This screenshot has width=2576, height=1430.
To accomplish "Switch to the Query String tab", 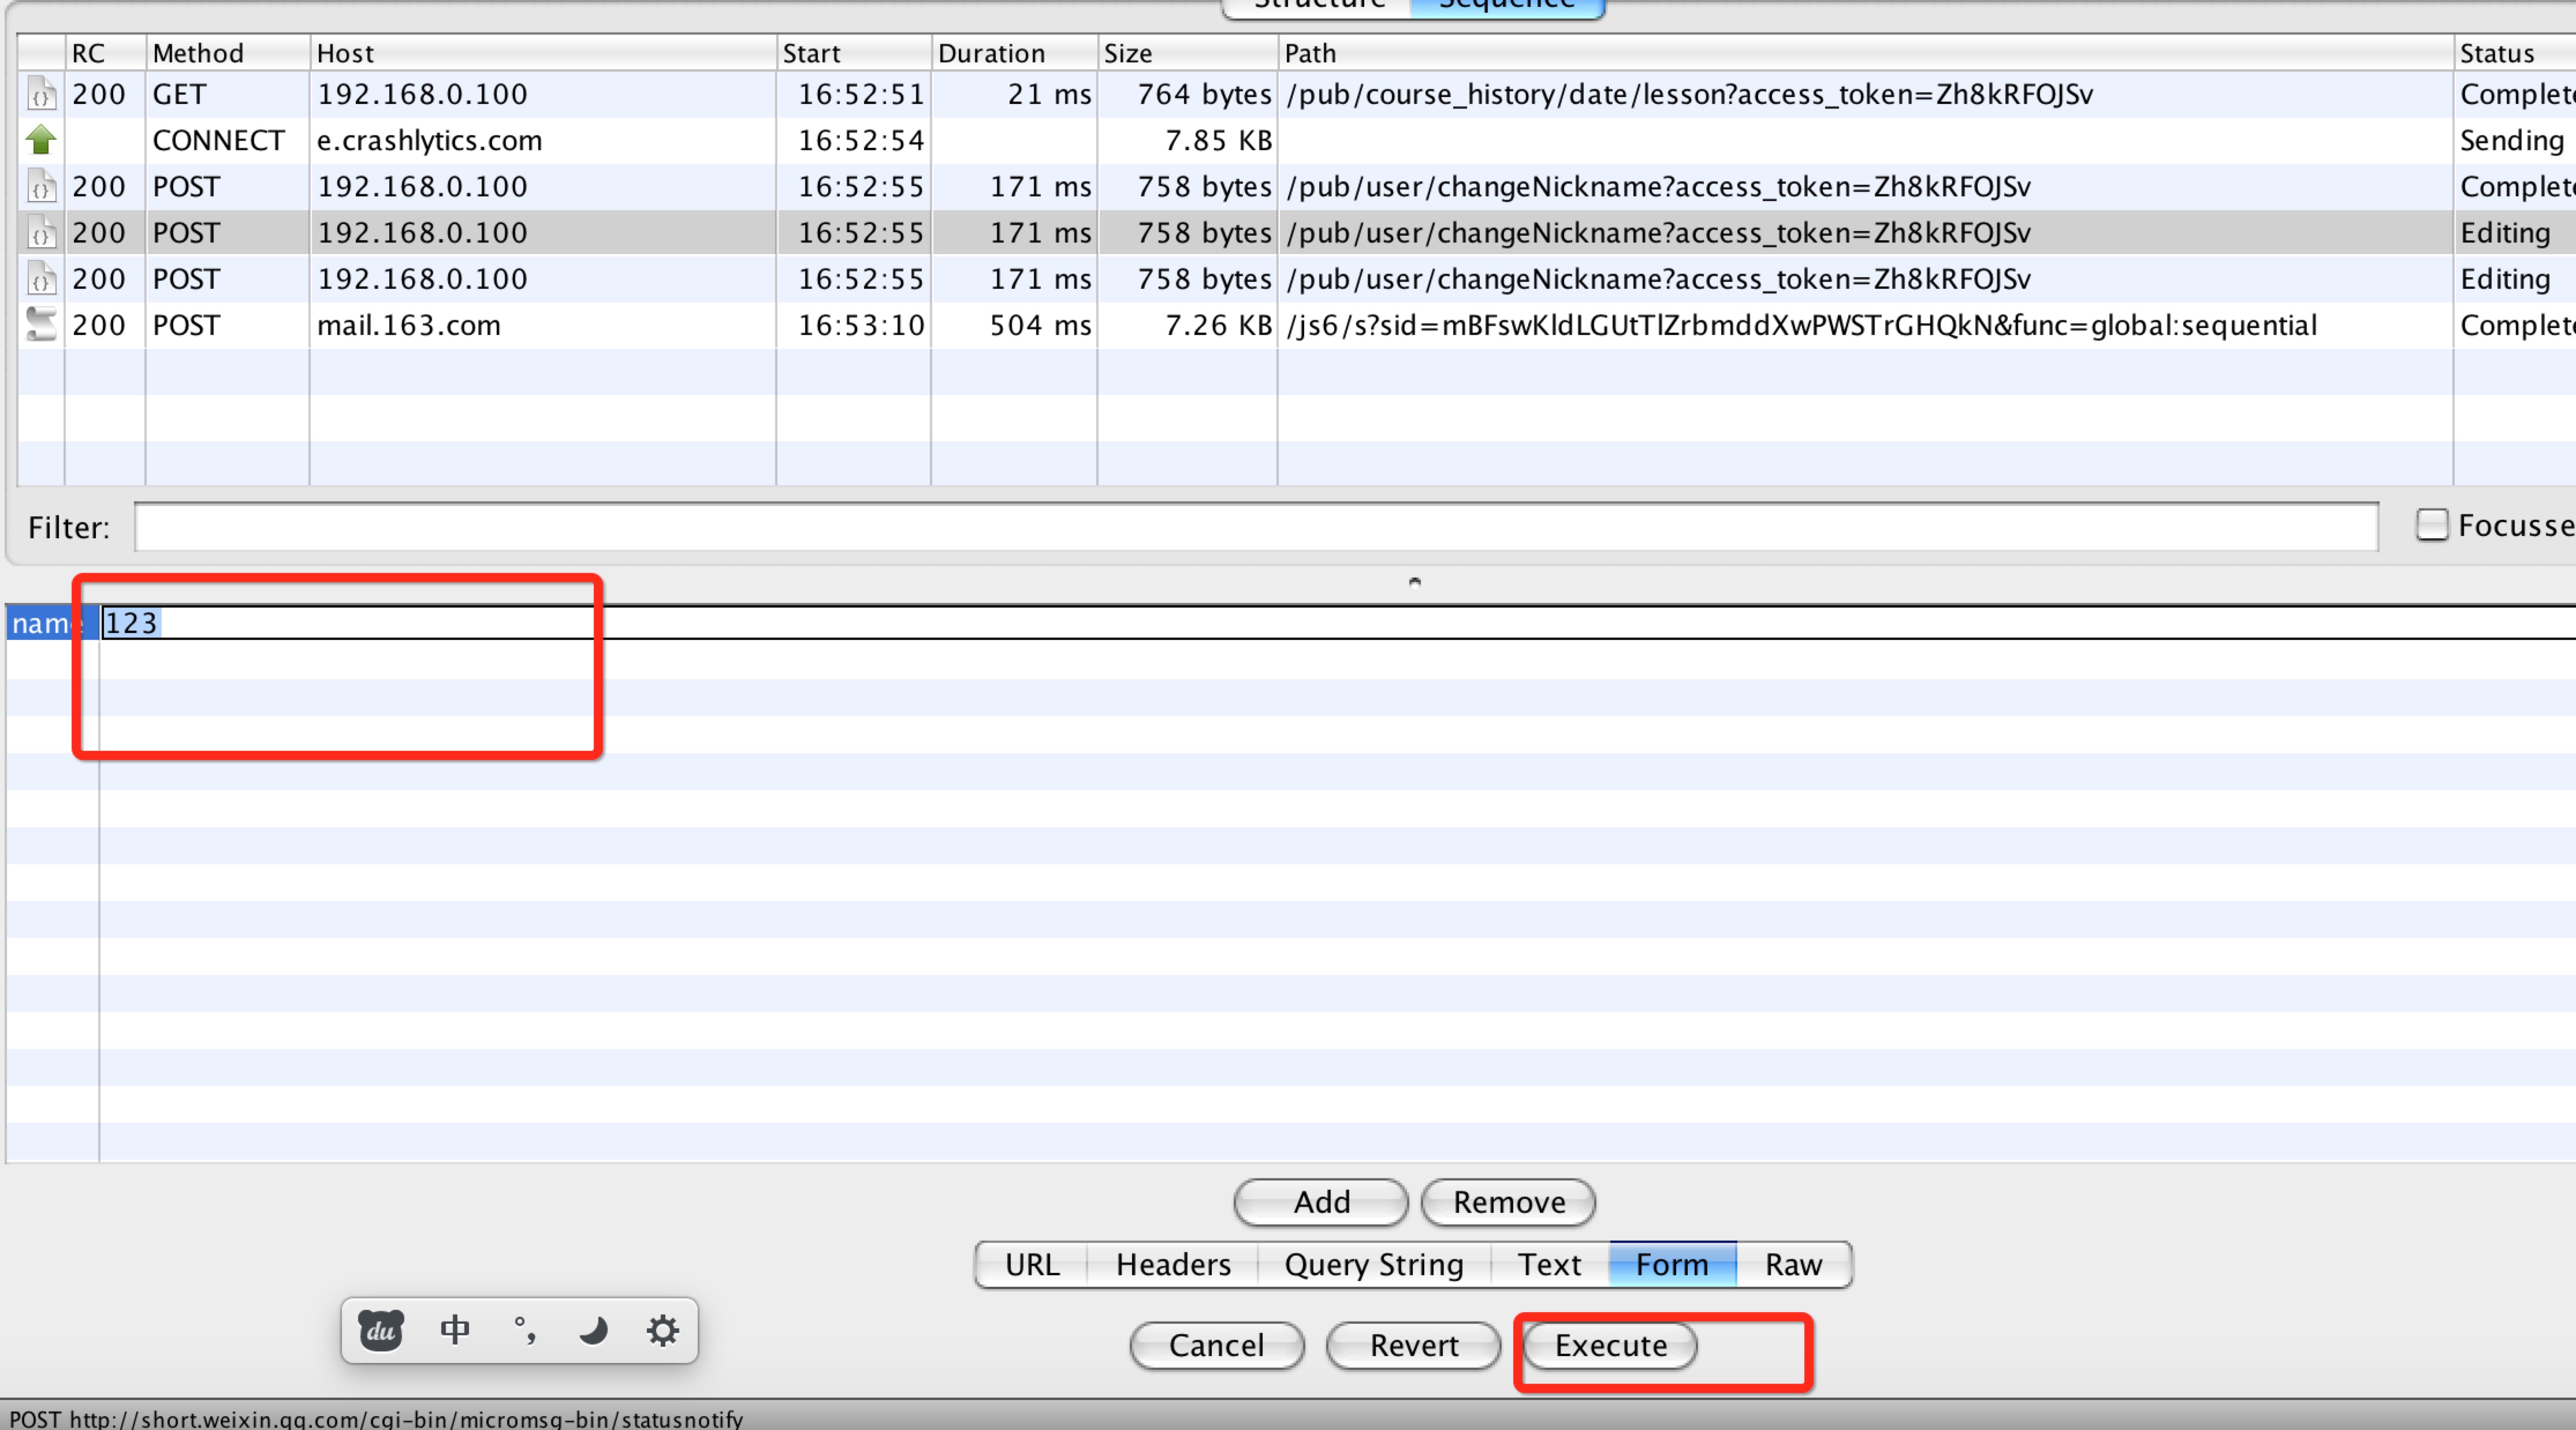I will (1373, 1265).
